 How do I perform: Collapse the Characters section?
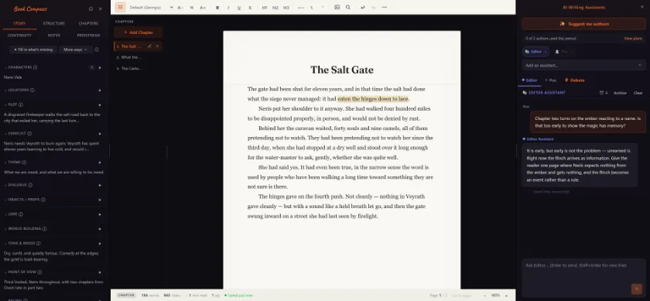5,67
